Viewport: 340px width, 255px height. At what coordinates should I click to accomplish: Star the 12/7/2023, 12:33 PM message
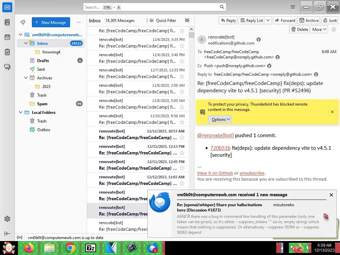[x=182, y=77]
